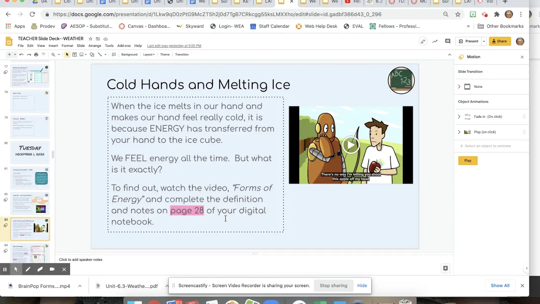Click the Redo arrow in toolbar
540x304 pixels.
coord(29,54)
